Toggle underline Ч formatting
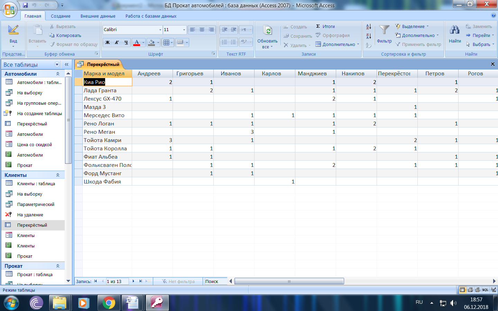 point(126,43)
